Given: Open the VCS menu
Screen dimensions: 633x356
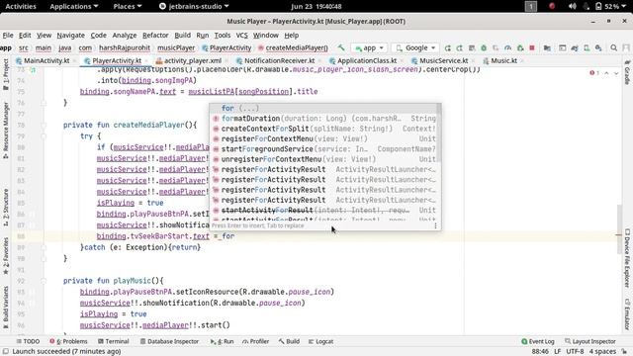Looking at the screenshot, I should [x=241, y=36].
